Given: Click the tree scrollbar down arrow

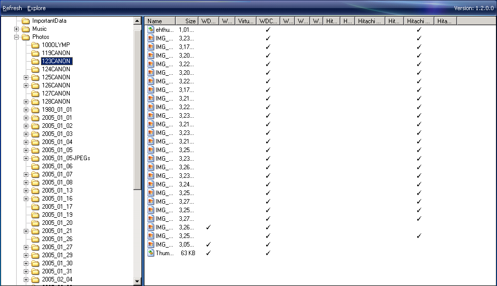Looking at the screenshot, I should [137, 281].
